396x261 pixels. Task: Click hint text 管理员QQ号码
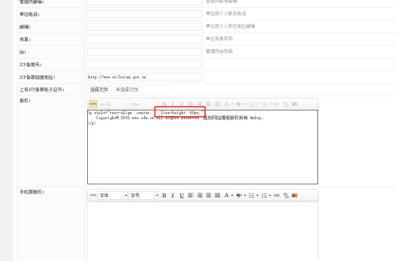219,51
